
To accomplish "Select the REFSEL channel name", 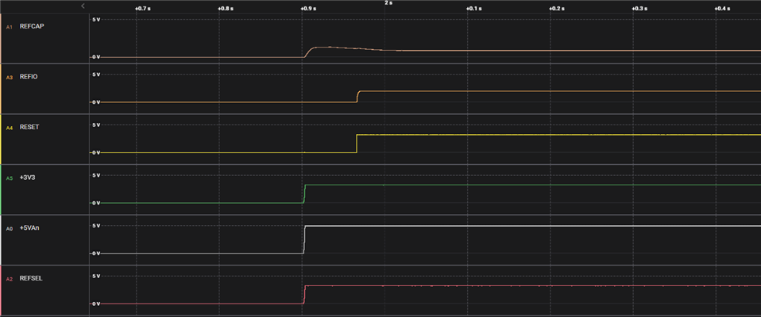I will pos(29,278).
